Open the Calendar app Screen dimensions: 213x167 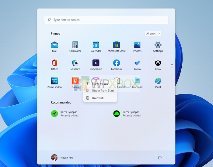click(x=96, y=47)
